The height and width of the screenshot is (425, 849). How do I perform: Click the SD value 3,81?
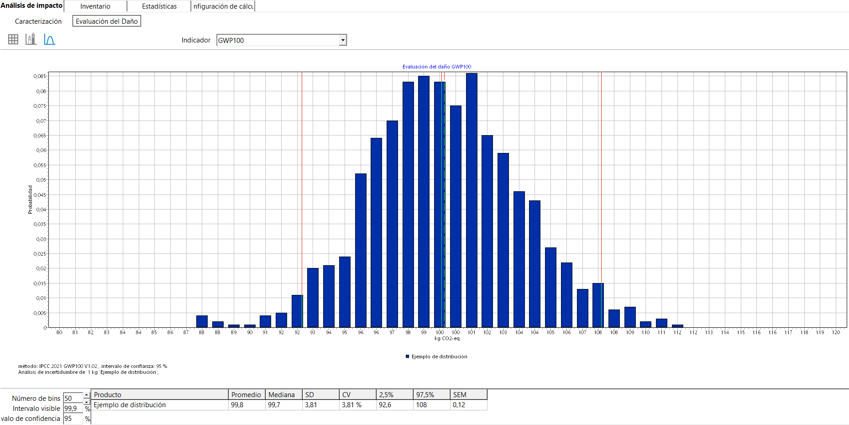320,405
